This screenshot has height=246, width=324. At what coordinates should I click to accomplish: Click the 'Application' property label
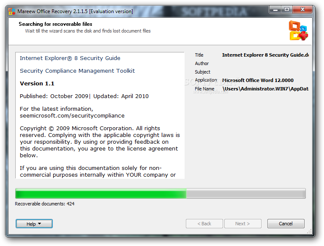point(206,80)
